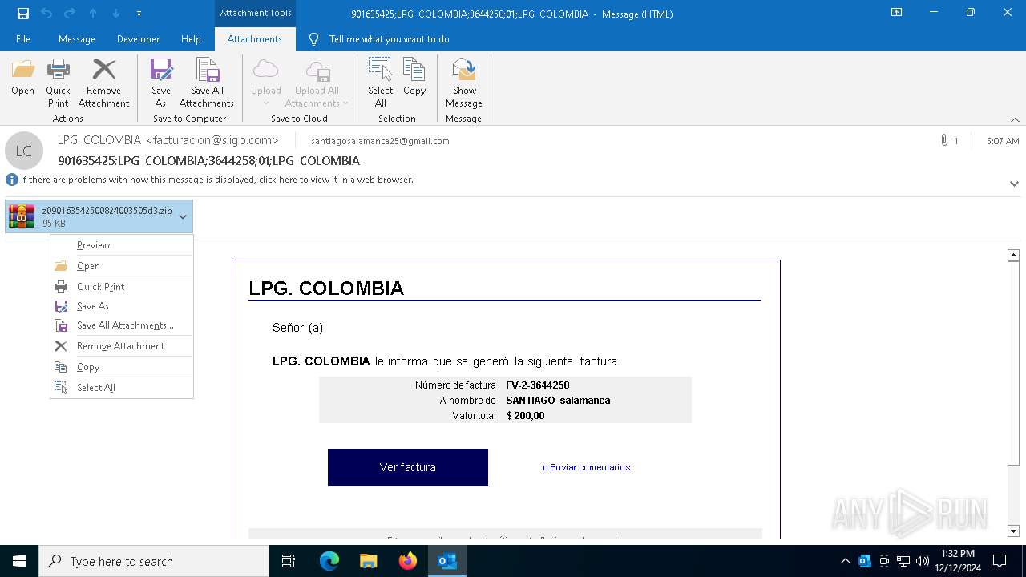Choose Select All from the context menu
The height and width of the screenshot is (577, 1026).
click(x=122, y=388)
